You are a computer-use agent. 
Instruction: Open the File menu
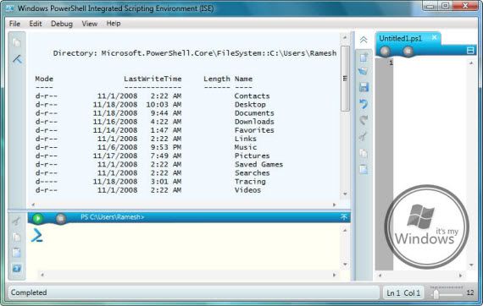click(14, 24)
